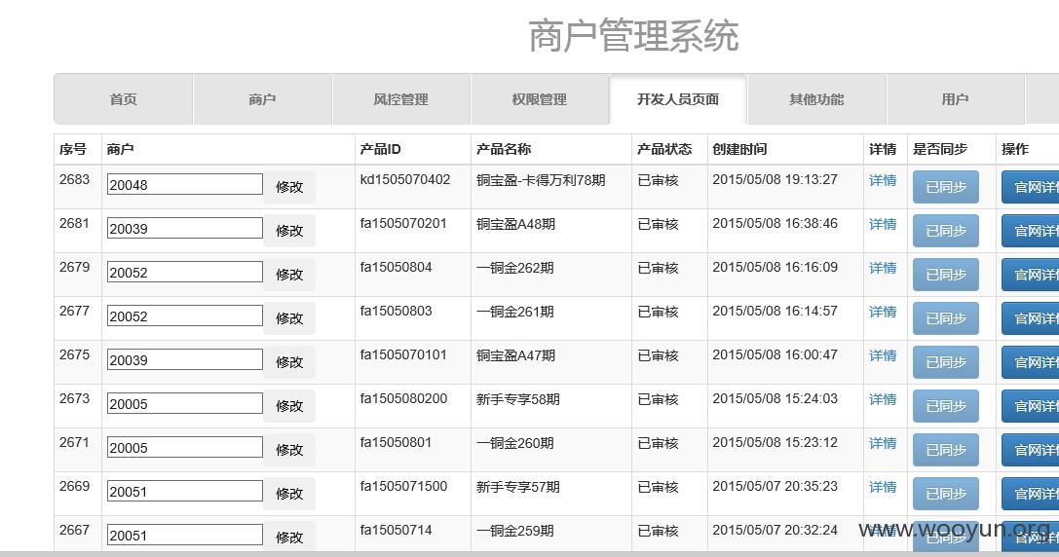
Task: Click 官网详情 button for 铜宝盈A47期
Action: click(x=1031, y=362)
